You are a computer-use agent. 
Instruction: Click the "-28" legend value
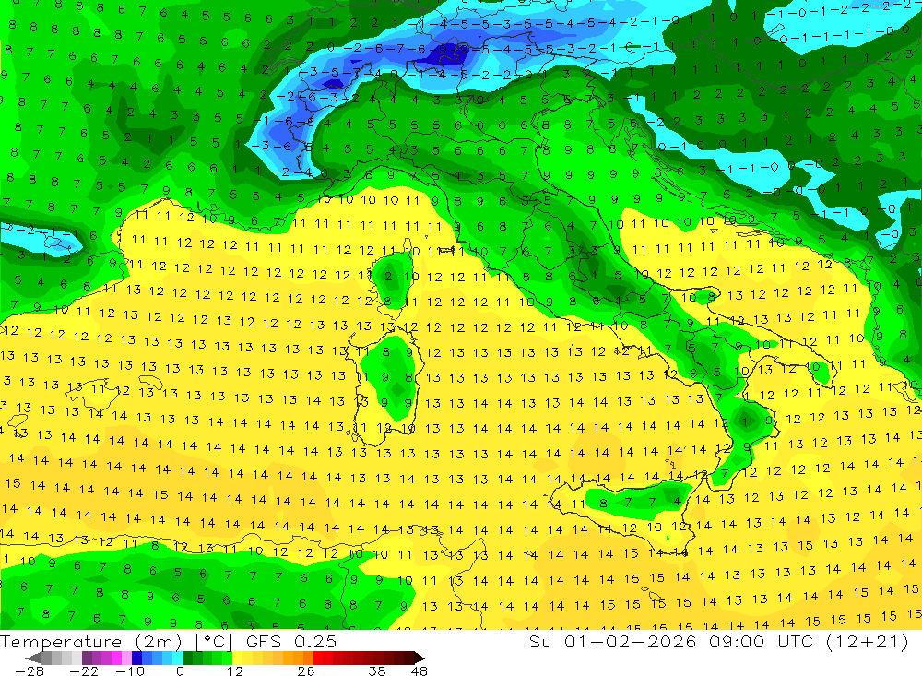tap(30, 670)
